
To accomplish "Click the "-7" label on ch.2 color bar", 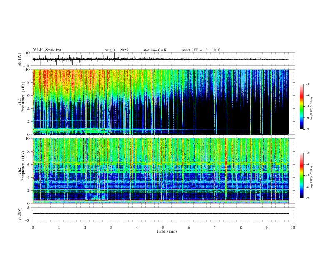I will pos(307,198).
